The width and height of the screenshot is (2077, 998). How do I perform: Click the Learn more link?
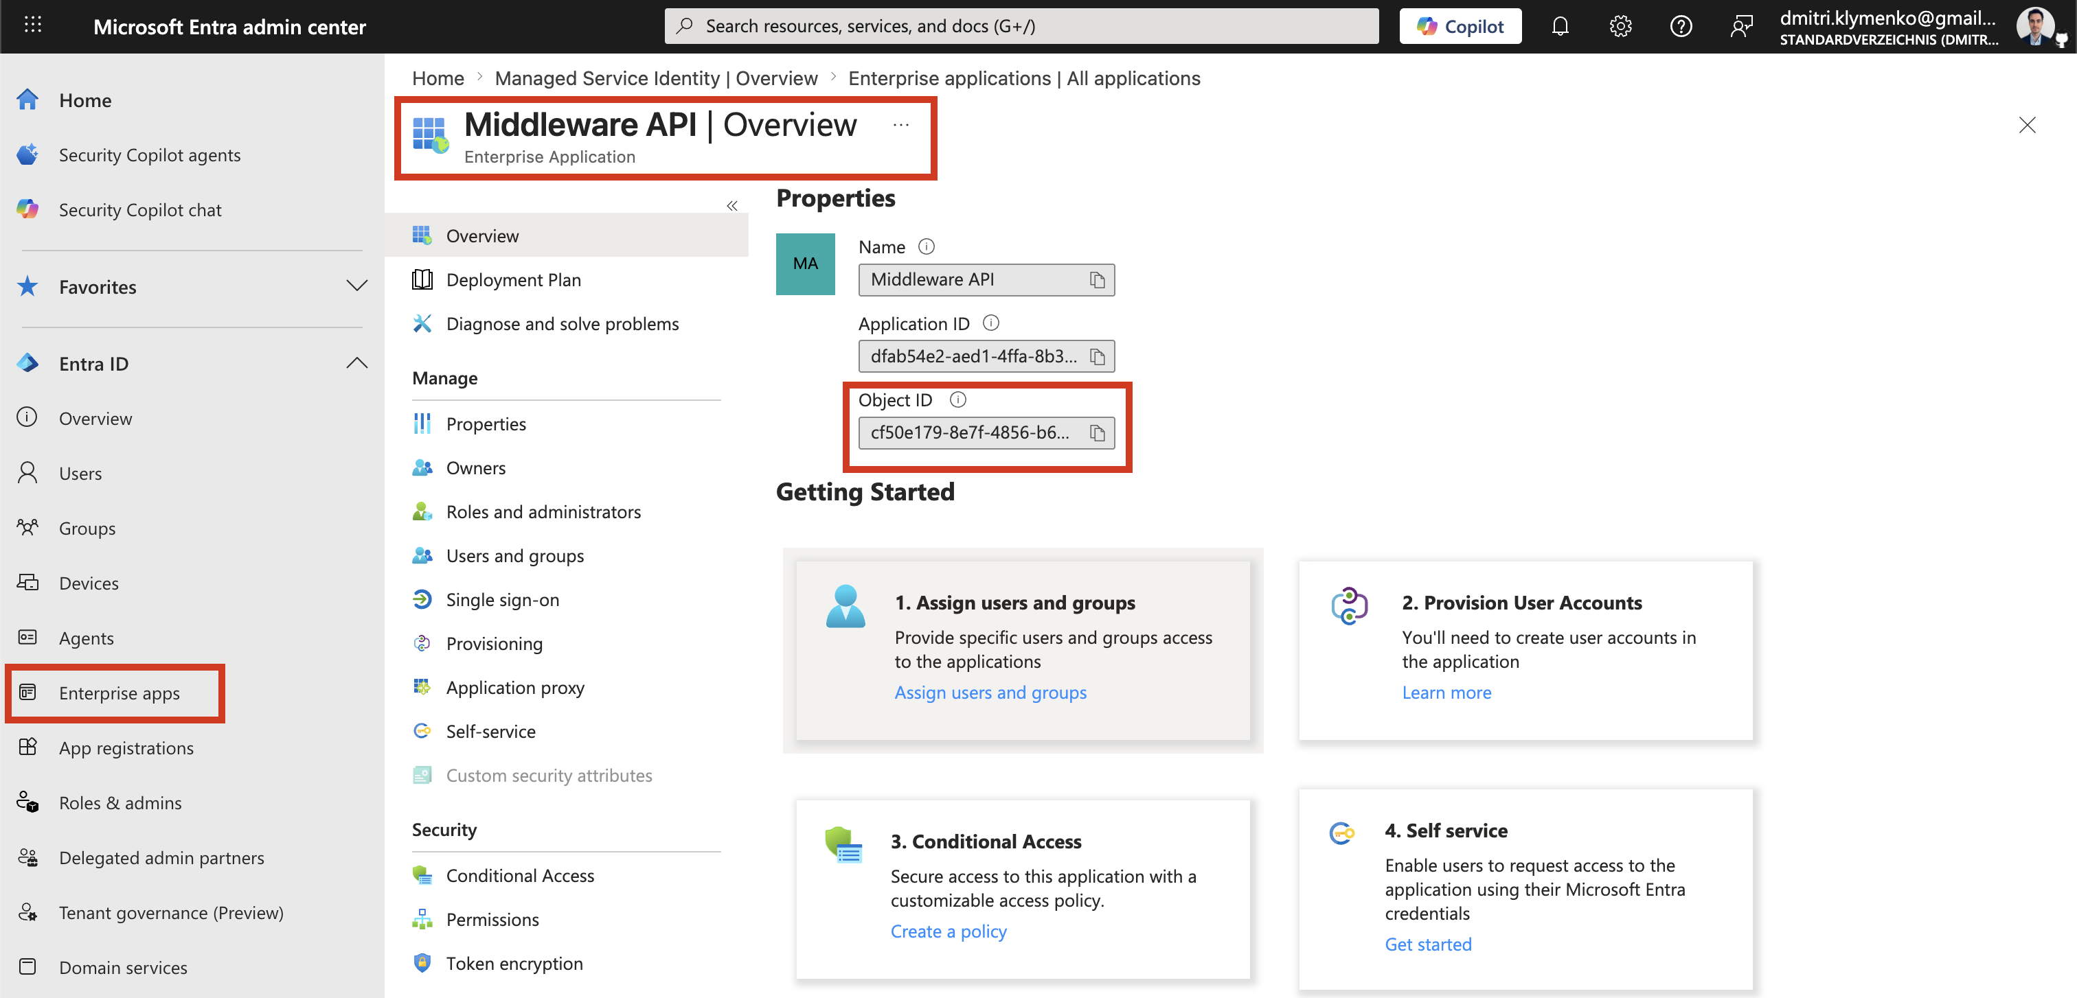click(1446, 692)
